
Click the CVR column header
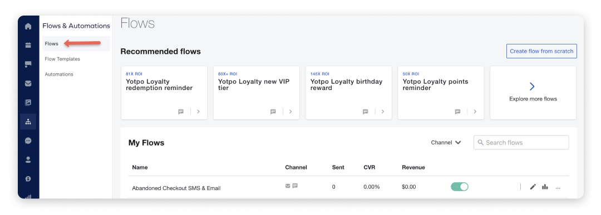pos(370,167)
